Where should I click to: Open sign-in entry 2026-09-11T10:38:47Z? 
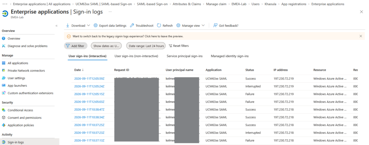[89, 109]
